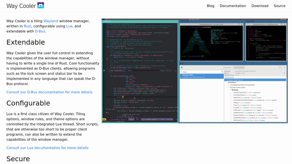Viewport: 292px width, 164px height.
Task: Click the Lua link in the intro paragraph
Action: 69,26
